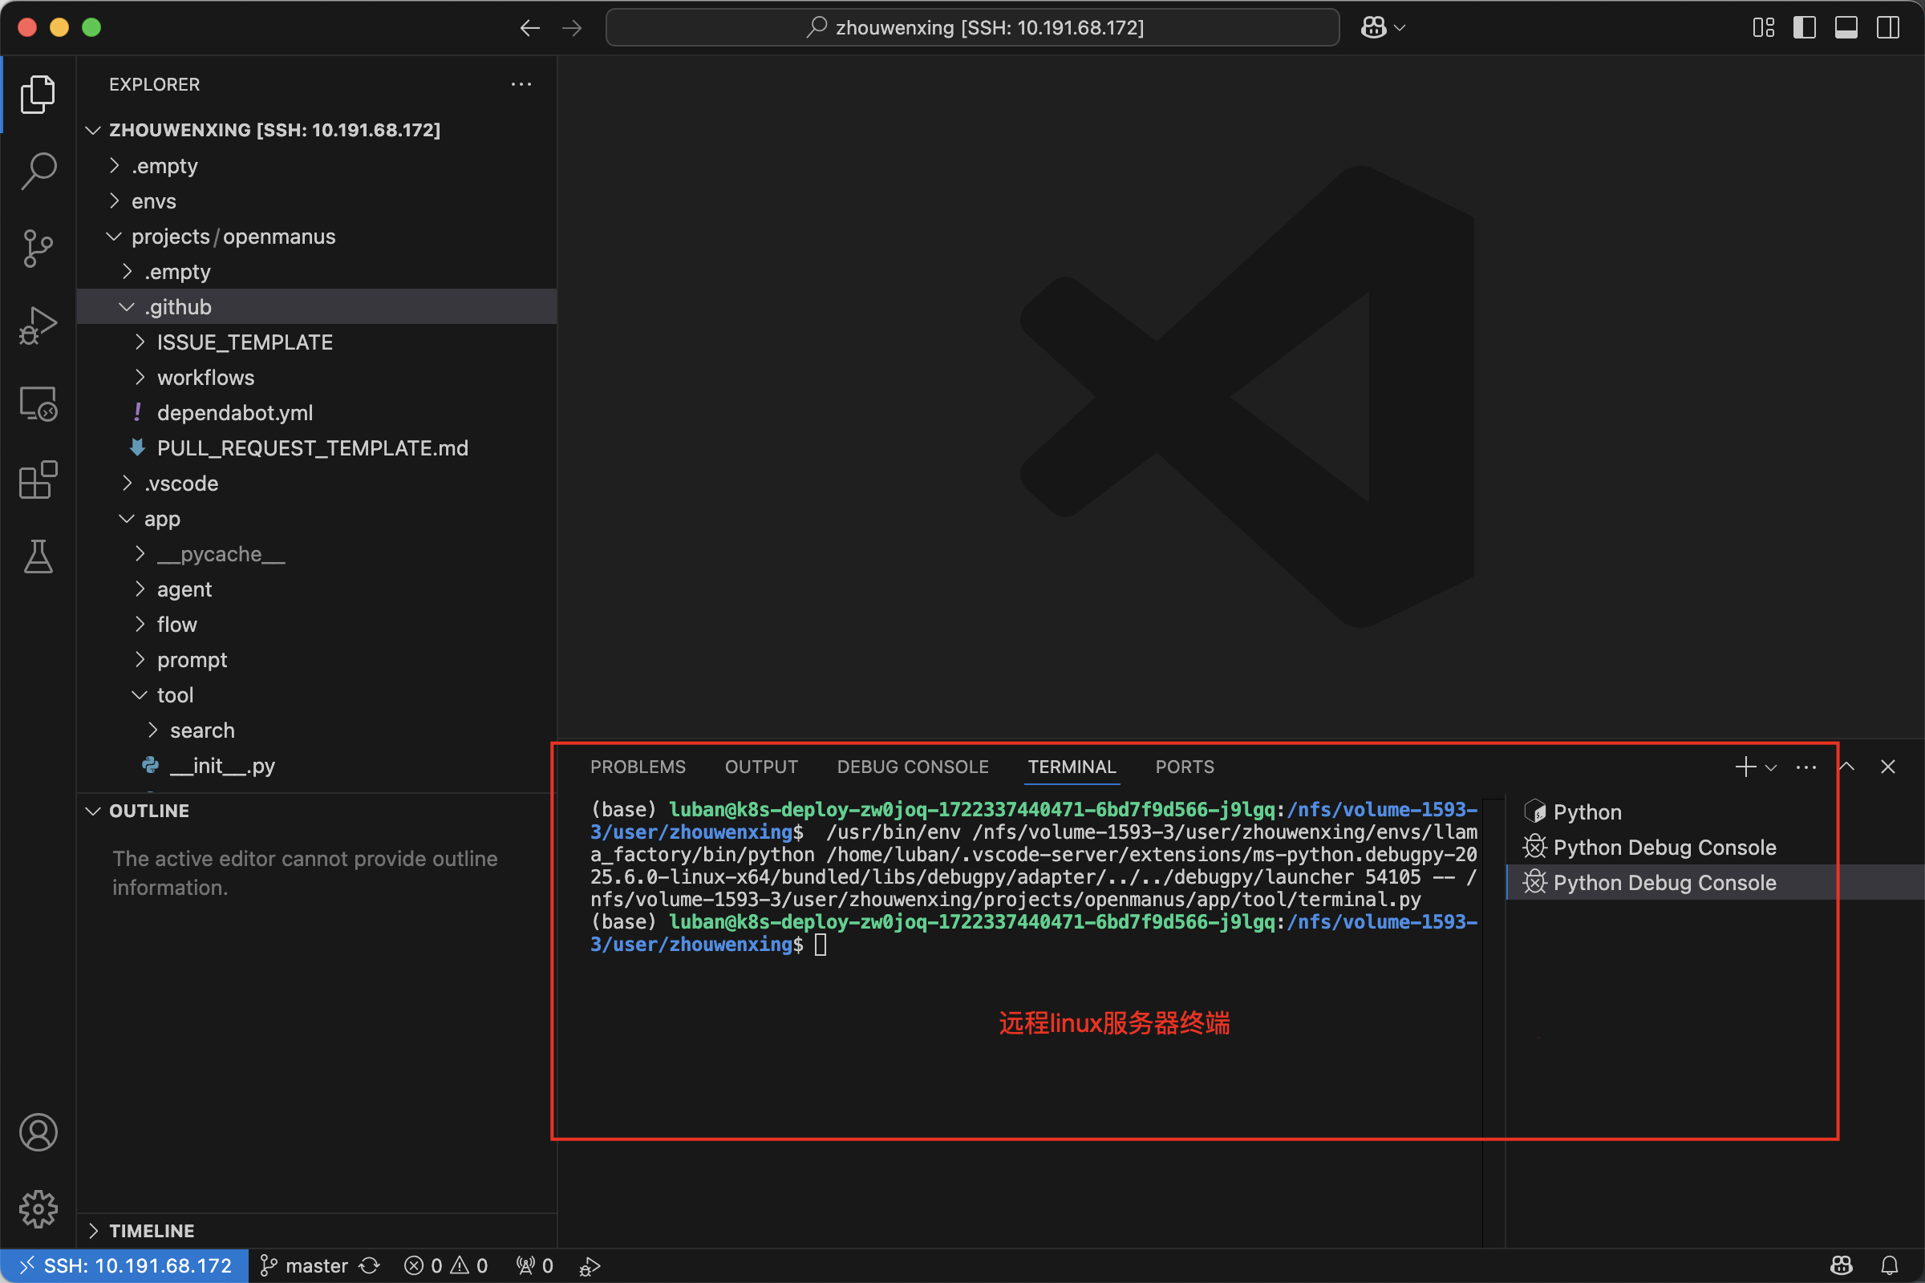This screenshot has height=1283, width=1925.
Task: Switch to the PROBLEMS tab
Action: click(638, 767)
